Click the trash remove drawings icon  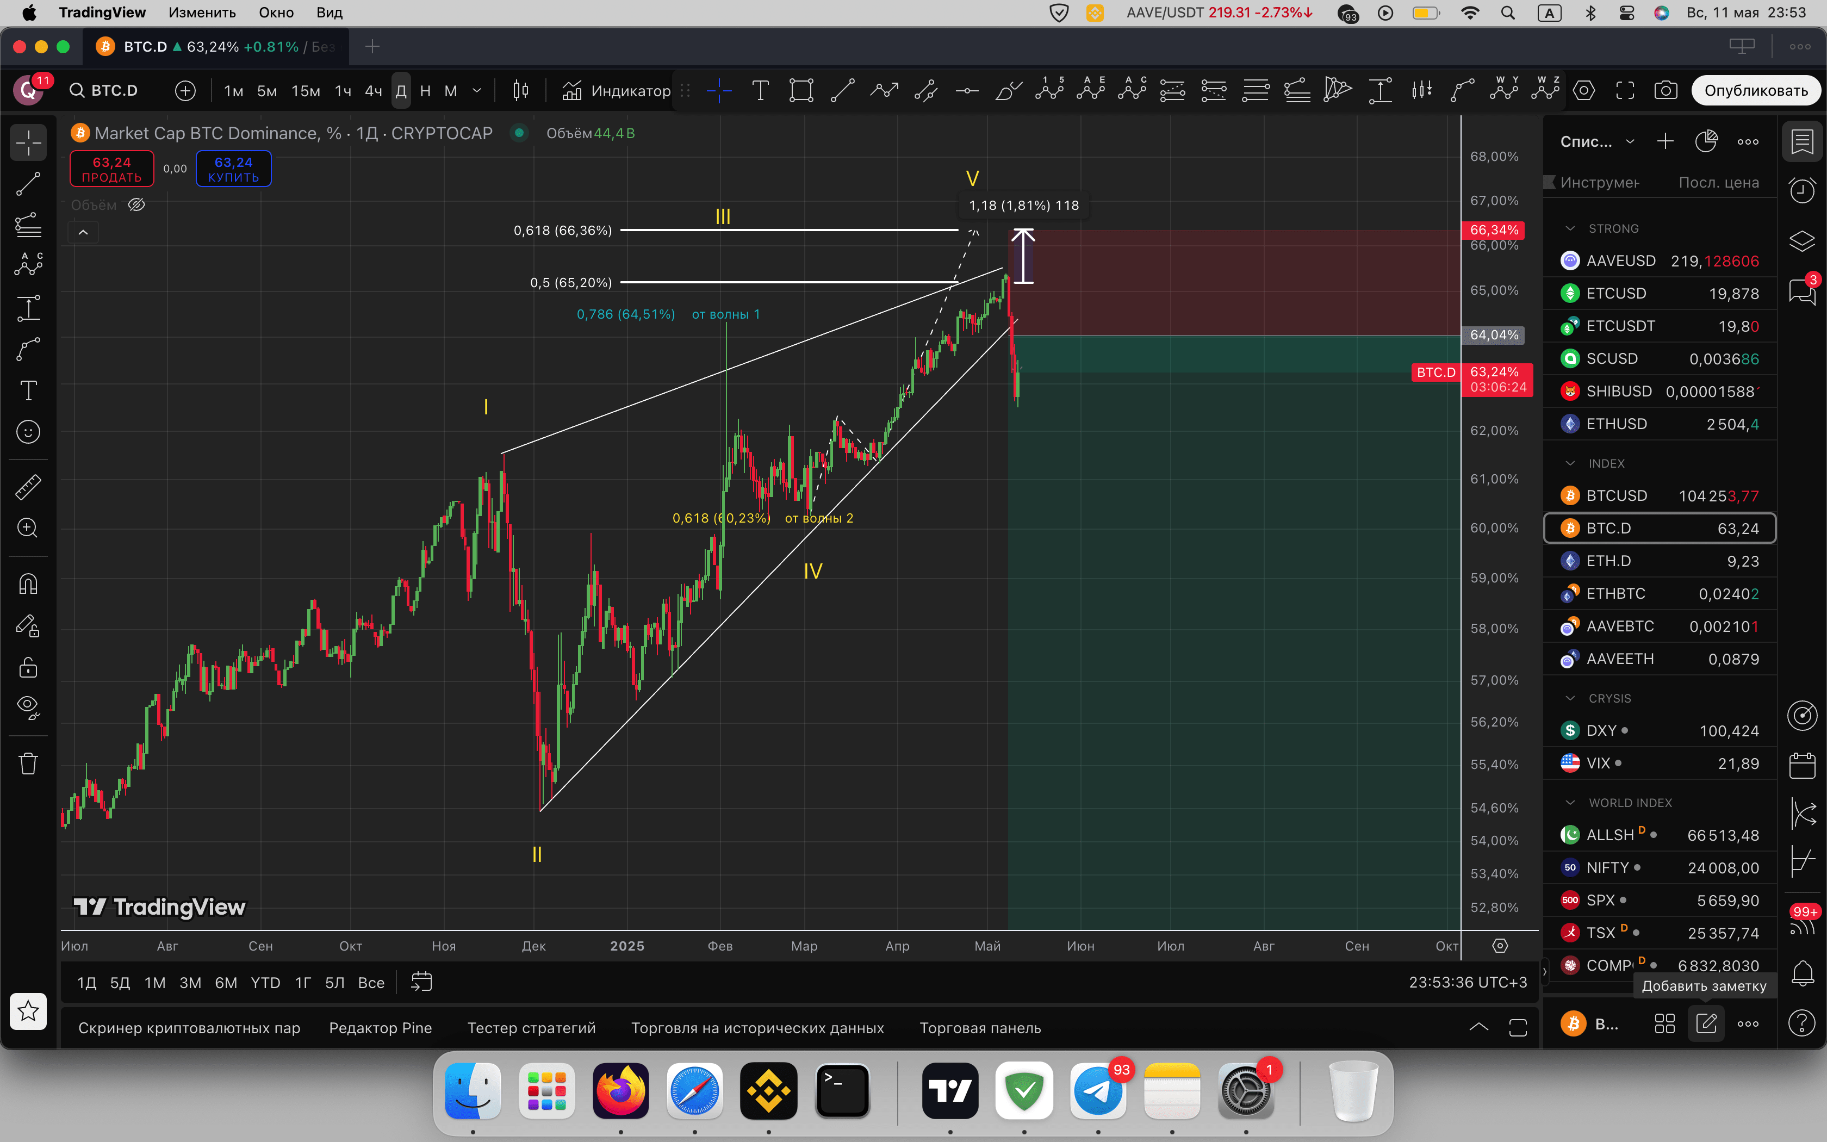pos(28,764)
